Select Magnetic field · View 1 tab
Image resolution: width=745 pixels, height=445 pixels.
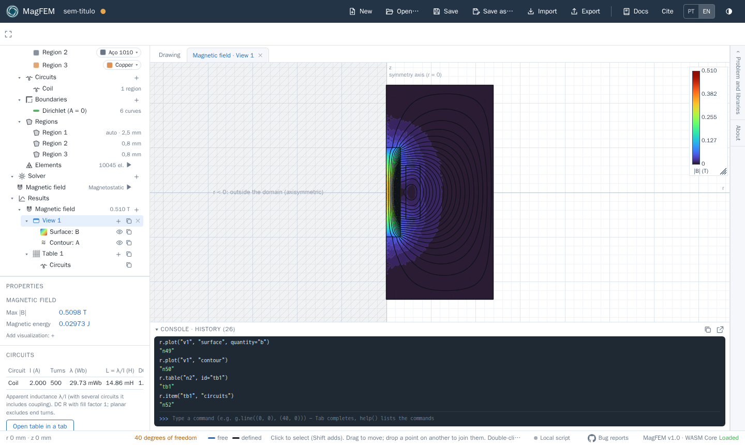point(223,55)
